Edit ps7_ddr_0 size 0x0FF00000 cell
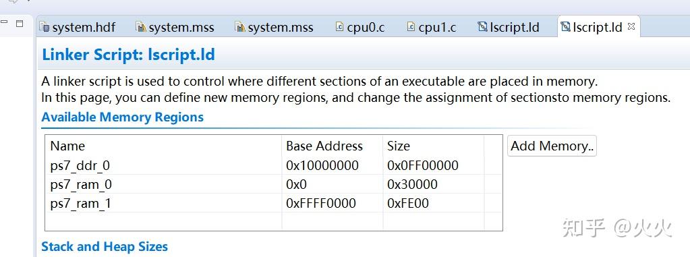The image size is (690, 257). coord(434,165)
